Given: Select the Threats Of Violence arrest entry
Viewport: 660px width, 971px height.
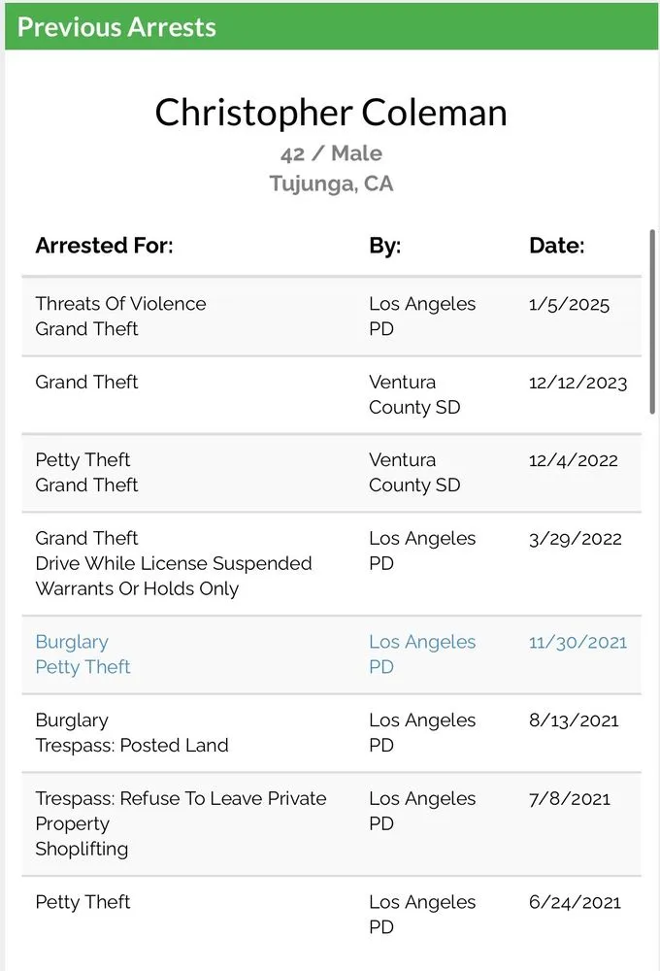Looking at the screenshot, I should pos(120,304).
